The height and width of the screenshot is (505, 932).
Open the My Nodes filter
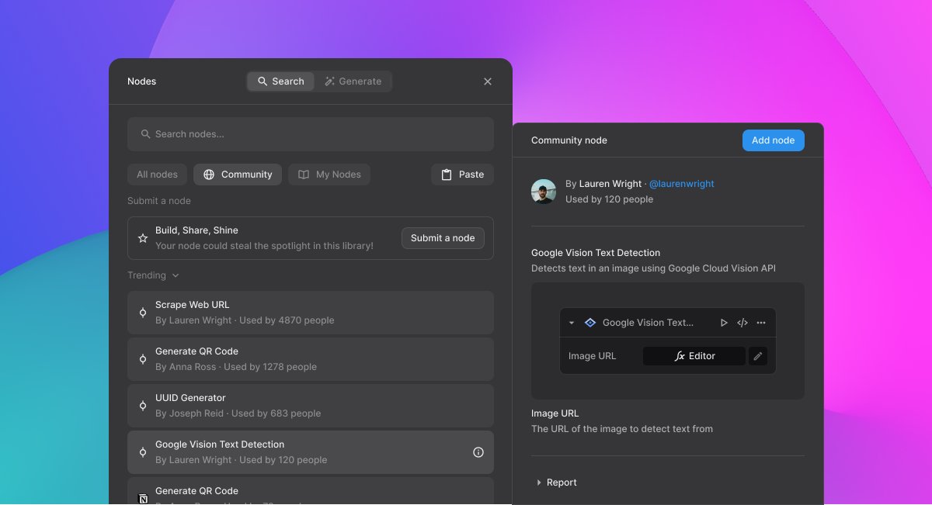329,175
